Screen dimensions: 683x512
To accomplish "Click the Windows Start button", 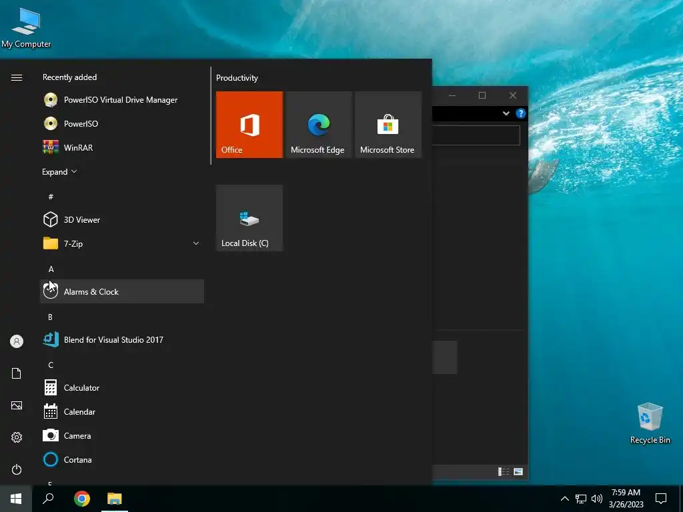I will tap(16, 499).
